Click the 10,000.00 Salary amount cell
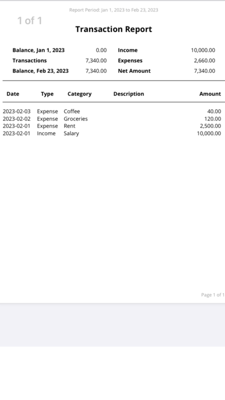 click(x=209, y=133)
